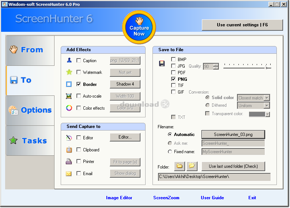The height and width of the screenshot is (208, 290).
Task: Click the Fit to page (s) button
Action: [125, 162]
